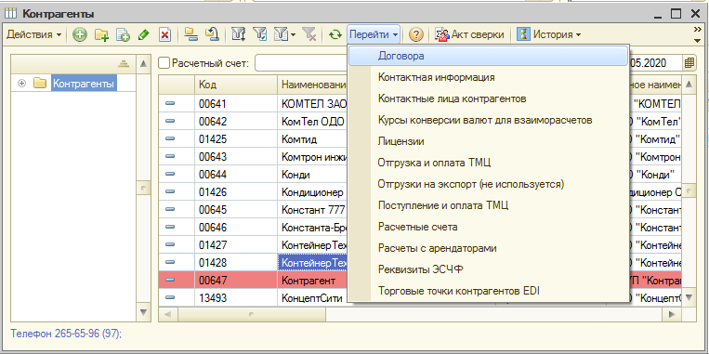Expand the Контрагенты tree node
Screen dimensions: 709x354
[x=21, y=84]
